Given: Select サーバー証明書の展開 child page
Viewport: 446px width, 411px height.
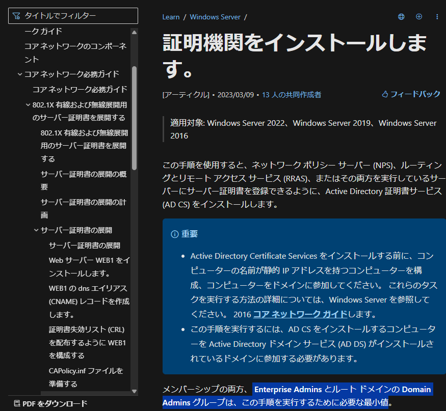Looking at the screenshot, I should coord(85,245).
